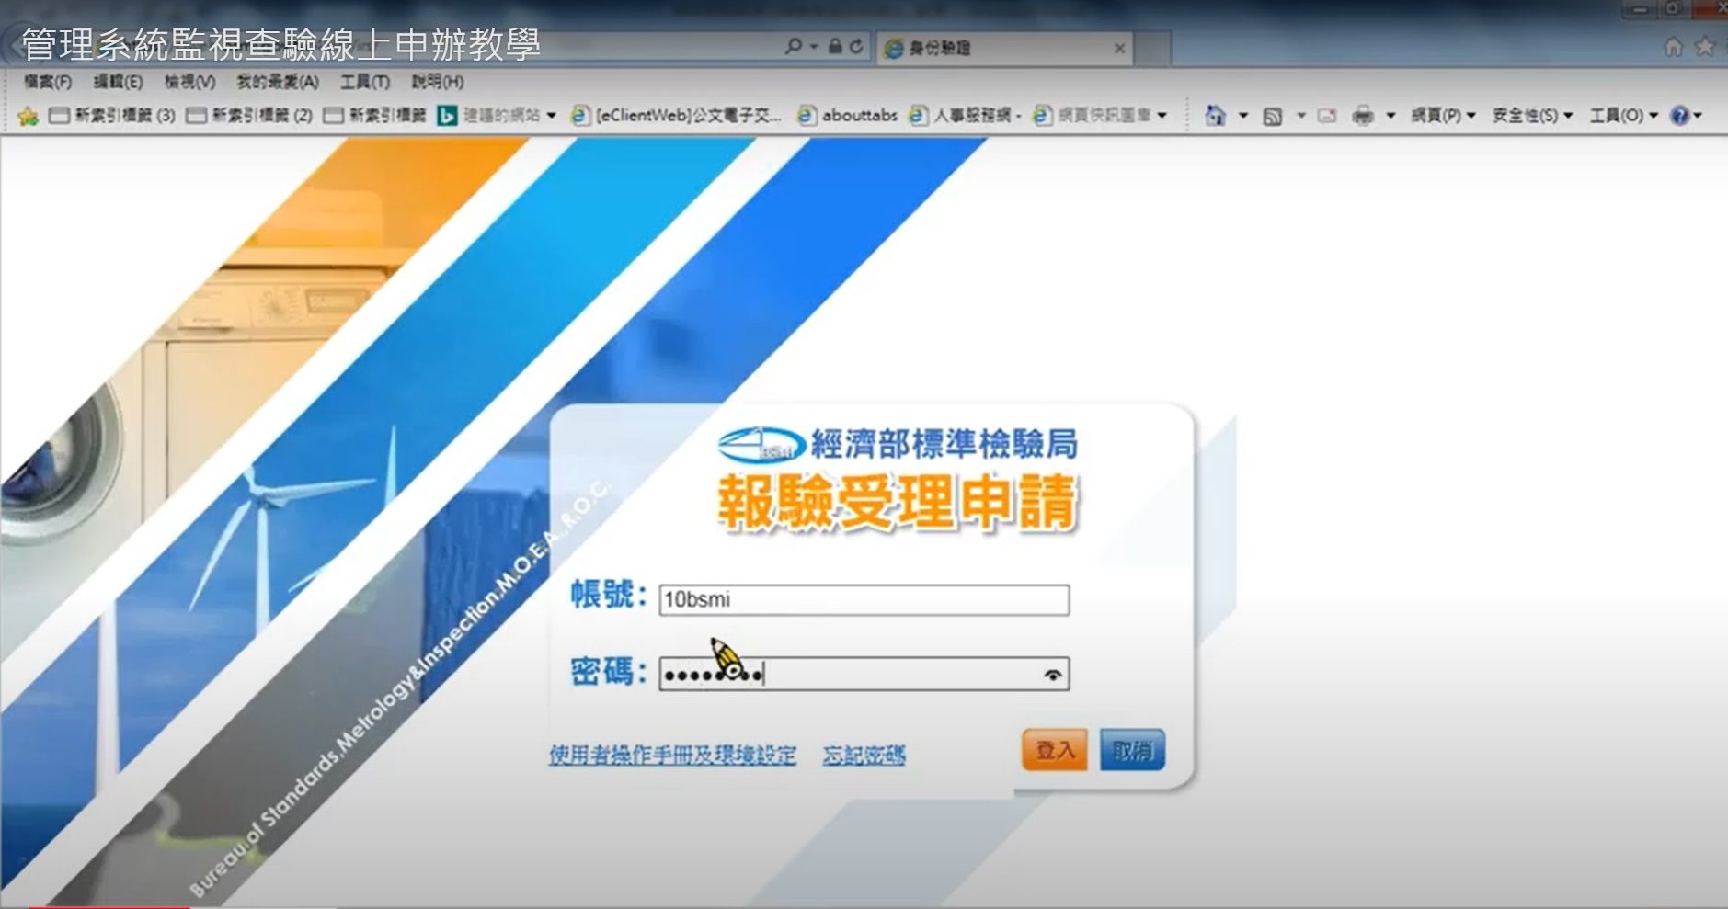Click the add-to-favorites star icon
This screenshot has height=909, width=1728.
coord(28,116)
